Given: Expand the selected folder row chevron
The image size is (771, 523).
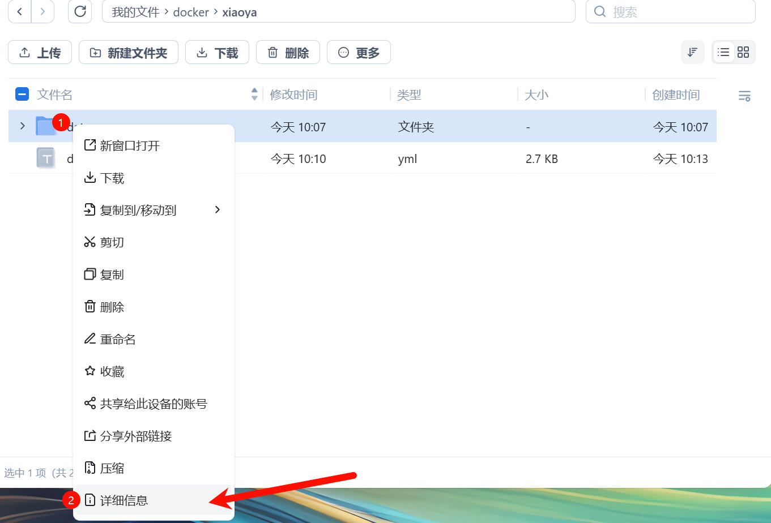Looking at the screenshot, I should [23, 126].
